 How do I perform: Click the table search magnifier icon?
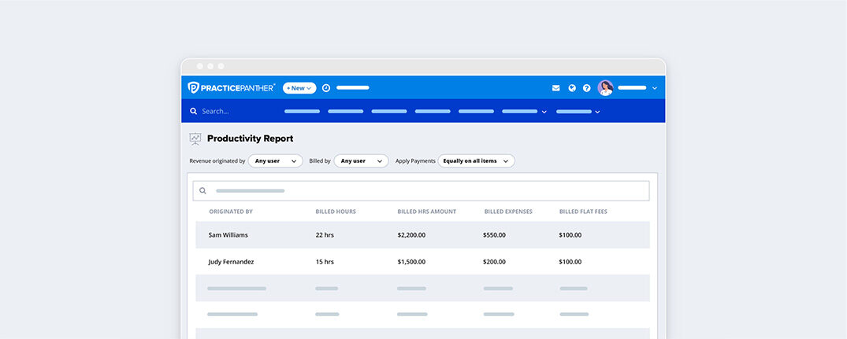tap(202, 191)
